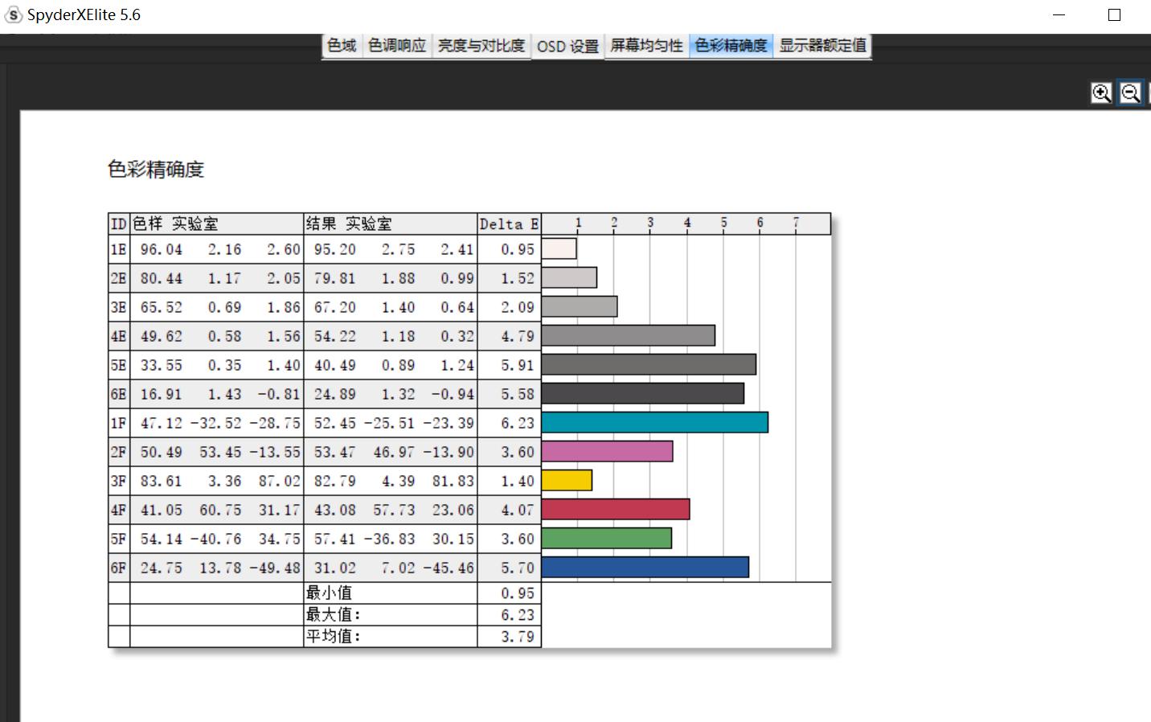This screenshot has height=722, width=1151.
Task: Click the zoom in magnifier icon
Action: tap(1101, 92)
